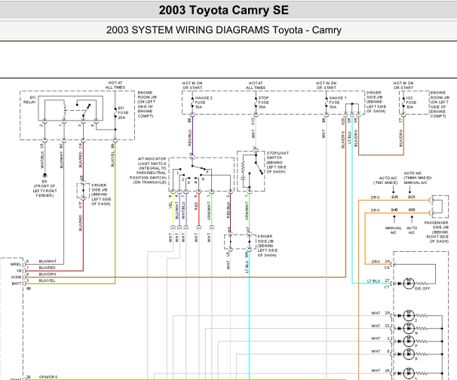
Task: Click HOT IN ON OR START above IG2 fuse
Action: tap(403, 85)
